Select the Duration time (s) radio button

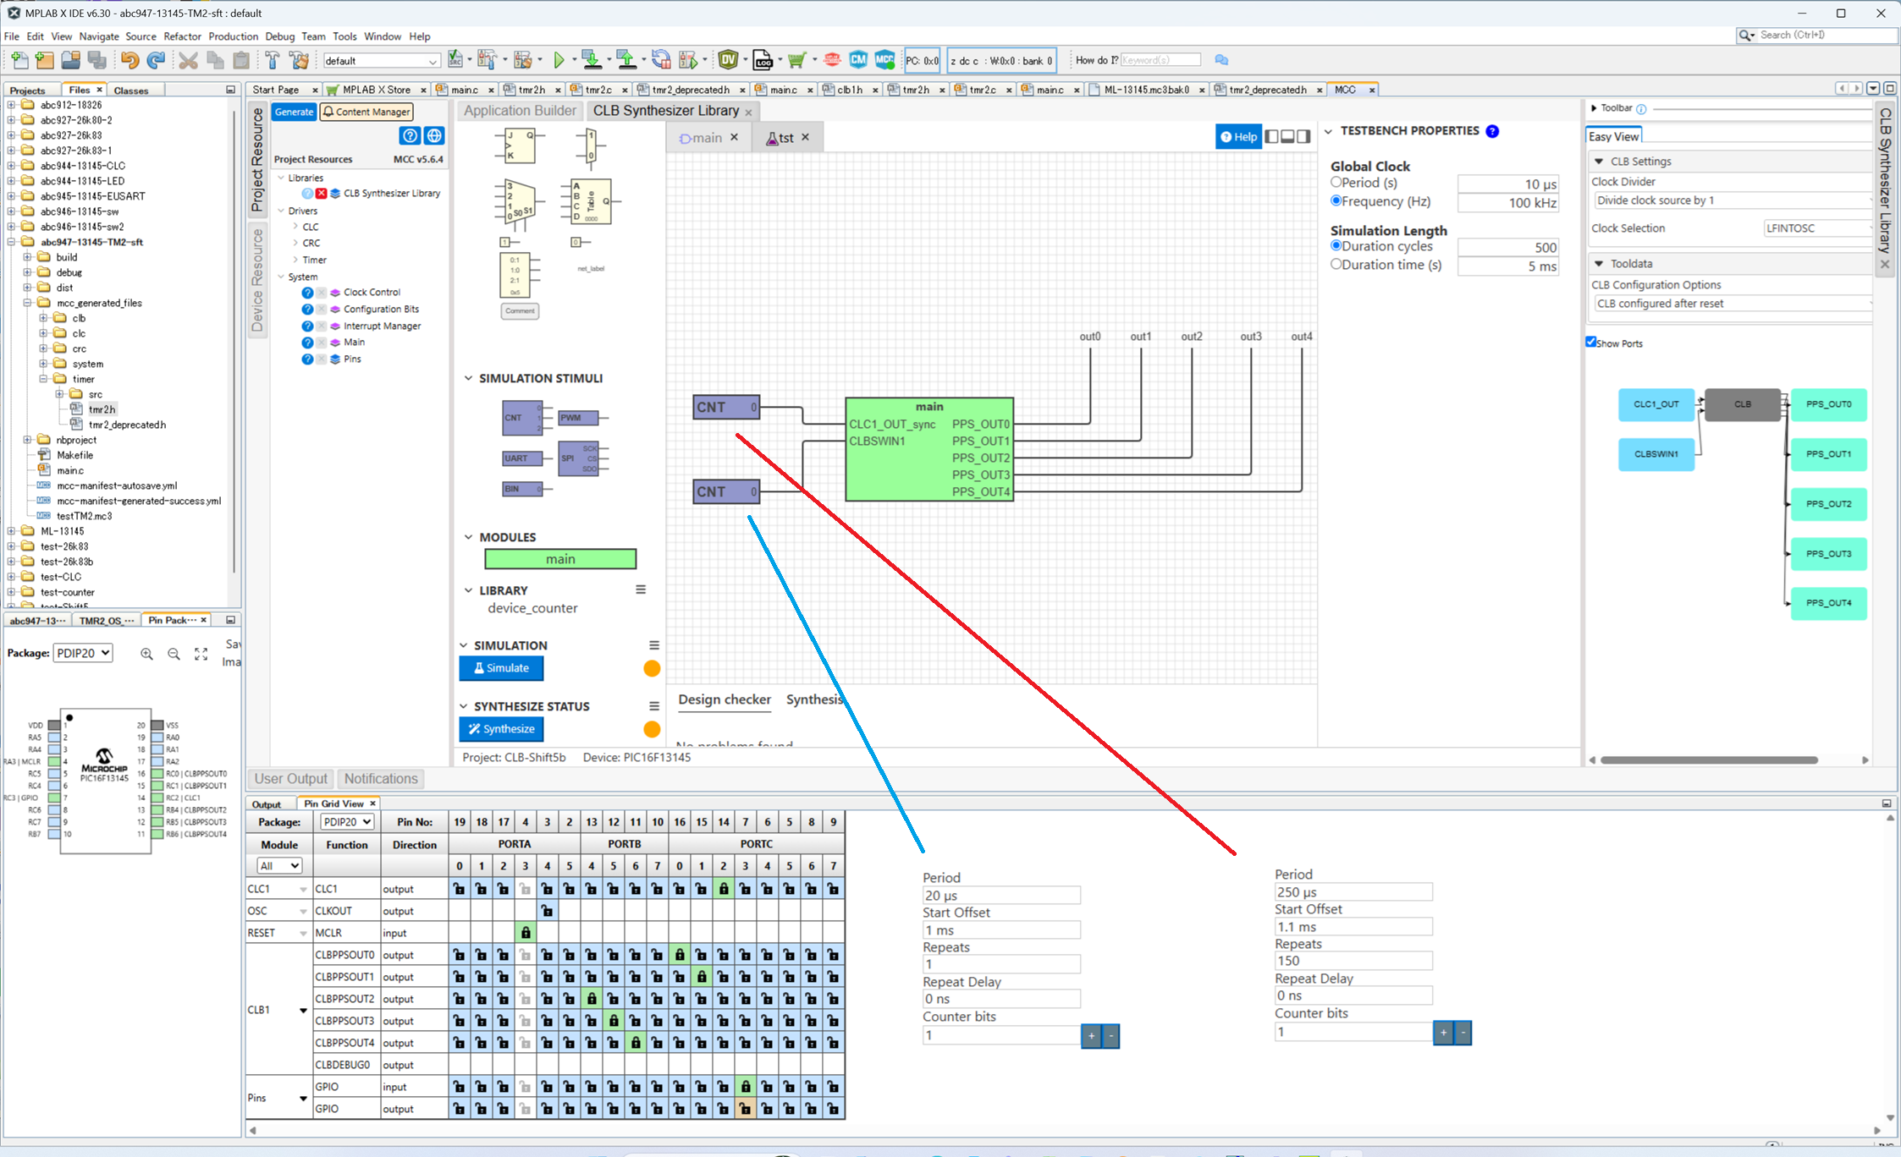[1336, 265]
